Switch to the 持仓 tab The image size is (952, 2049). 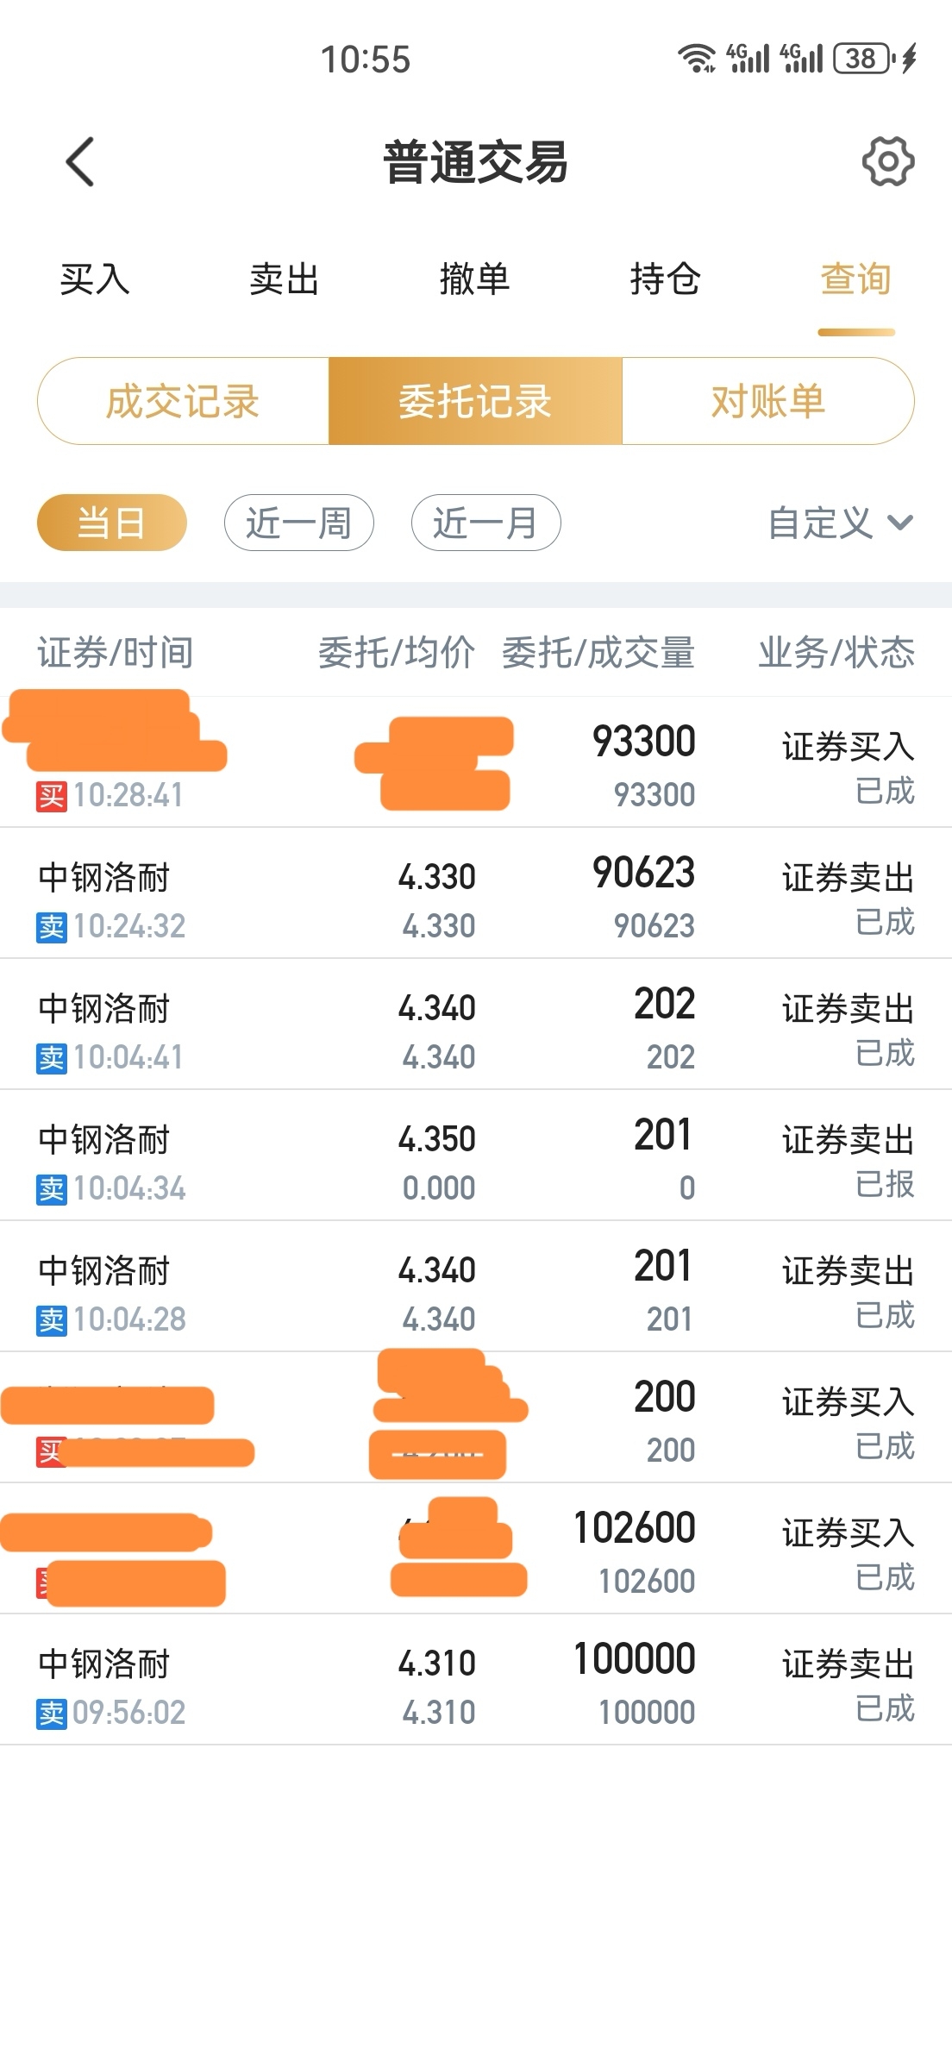pyautogui.click(x=665, y=279)
